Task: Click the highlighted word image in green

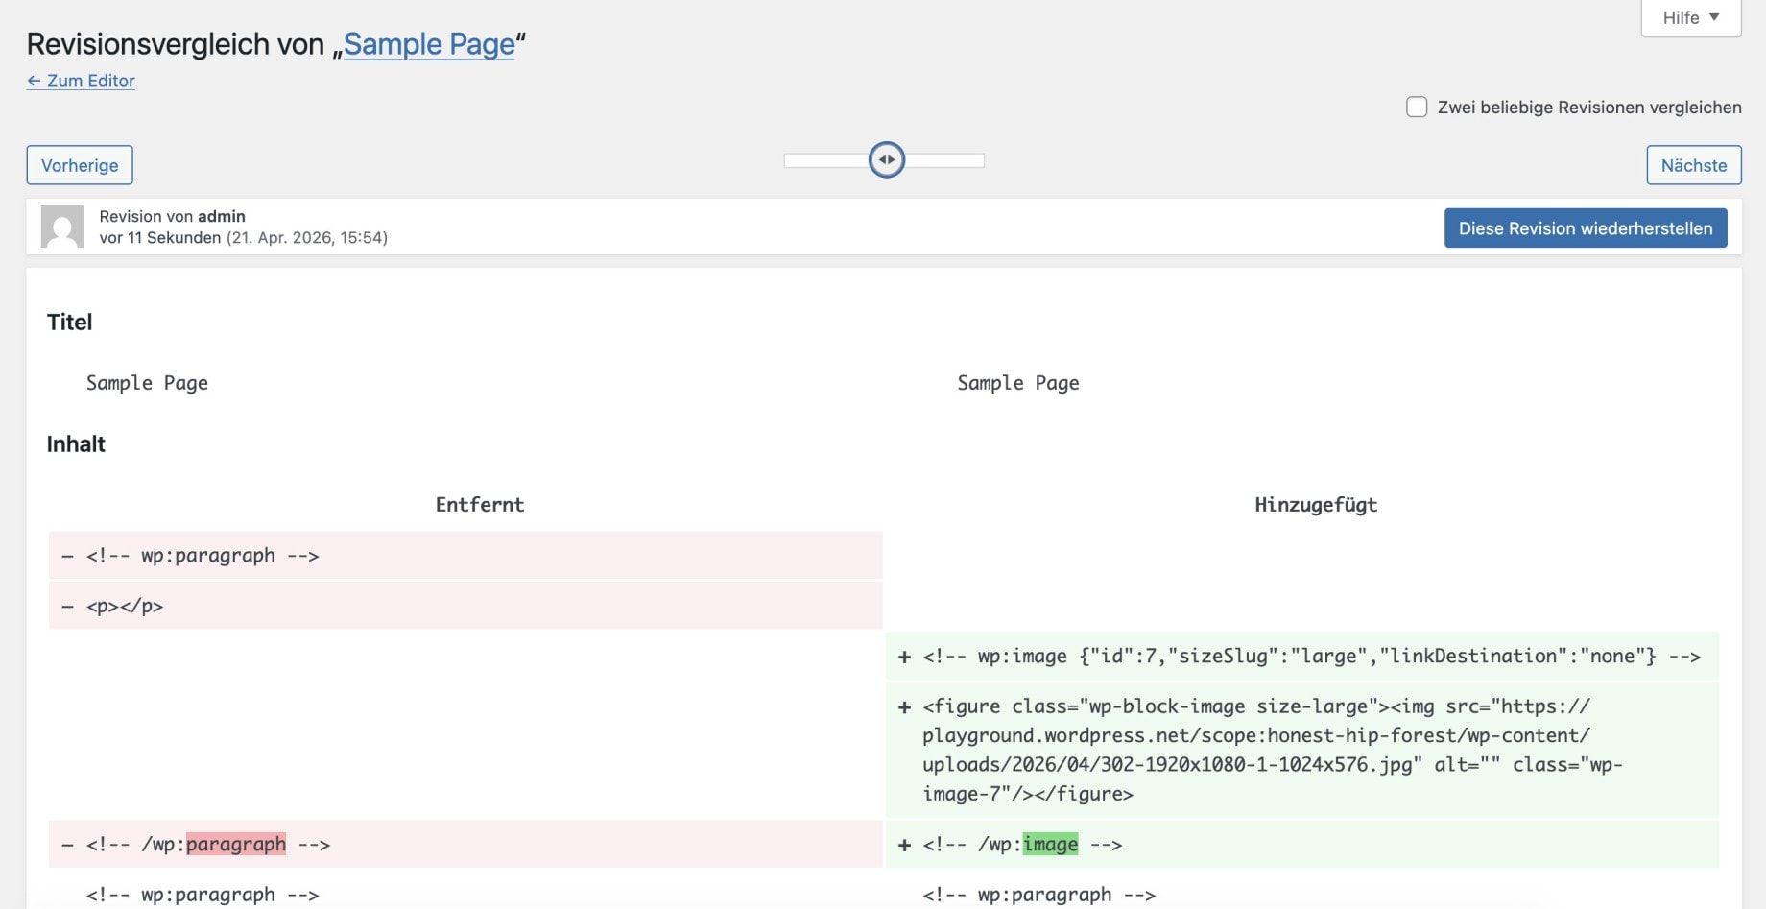Action: click(1050, 845)
